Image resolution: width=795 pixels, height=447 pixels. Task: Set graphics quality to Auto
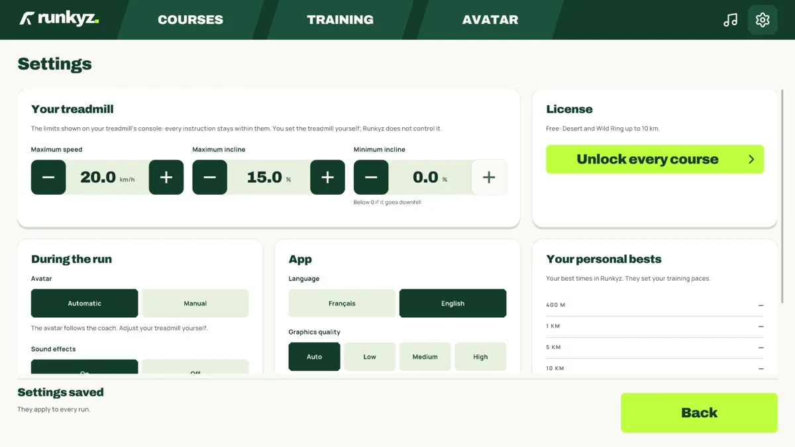pyautogui.click(x=315, y=356)
